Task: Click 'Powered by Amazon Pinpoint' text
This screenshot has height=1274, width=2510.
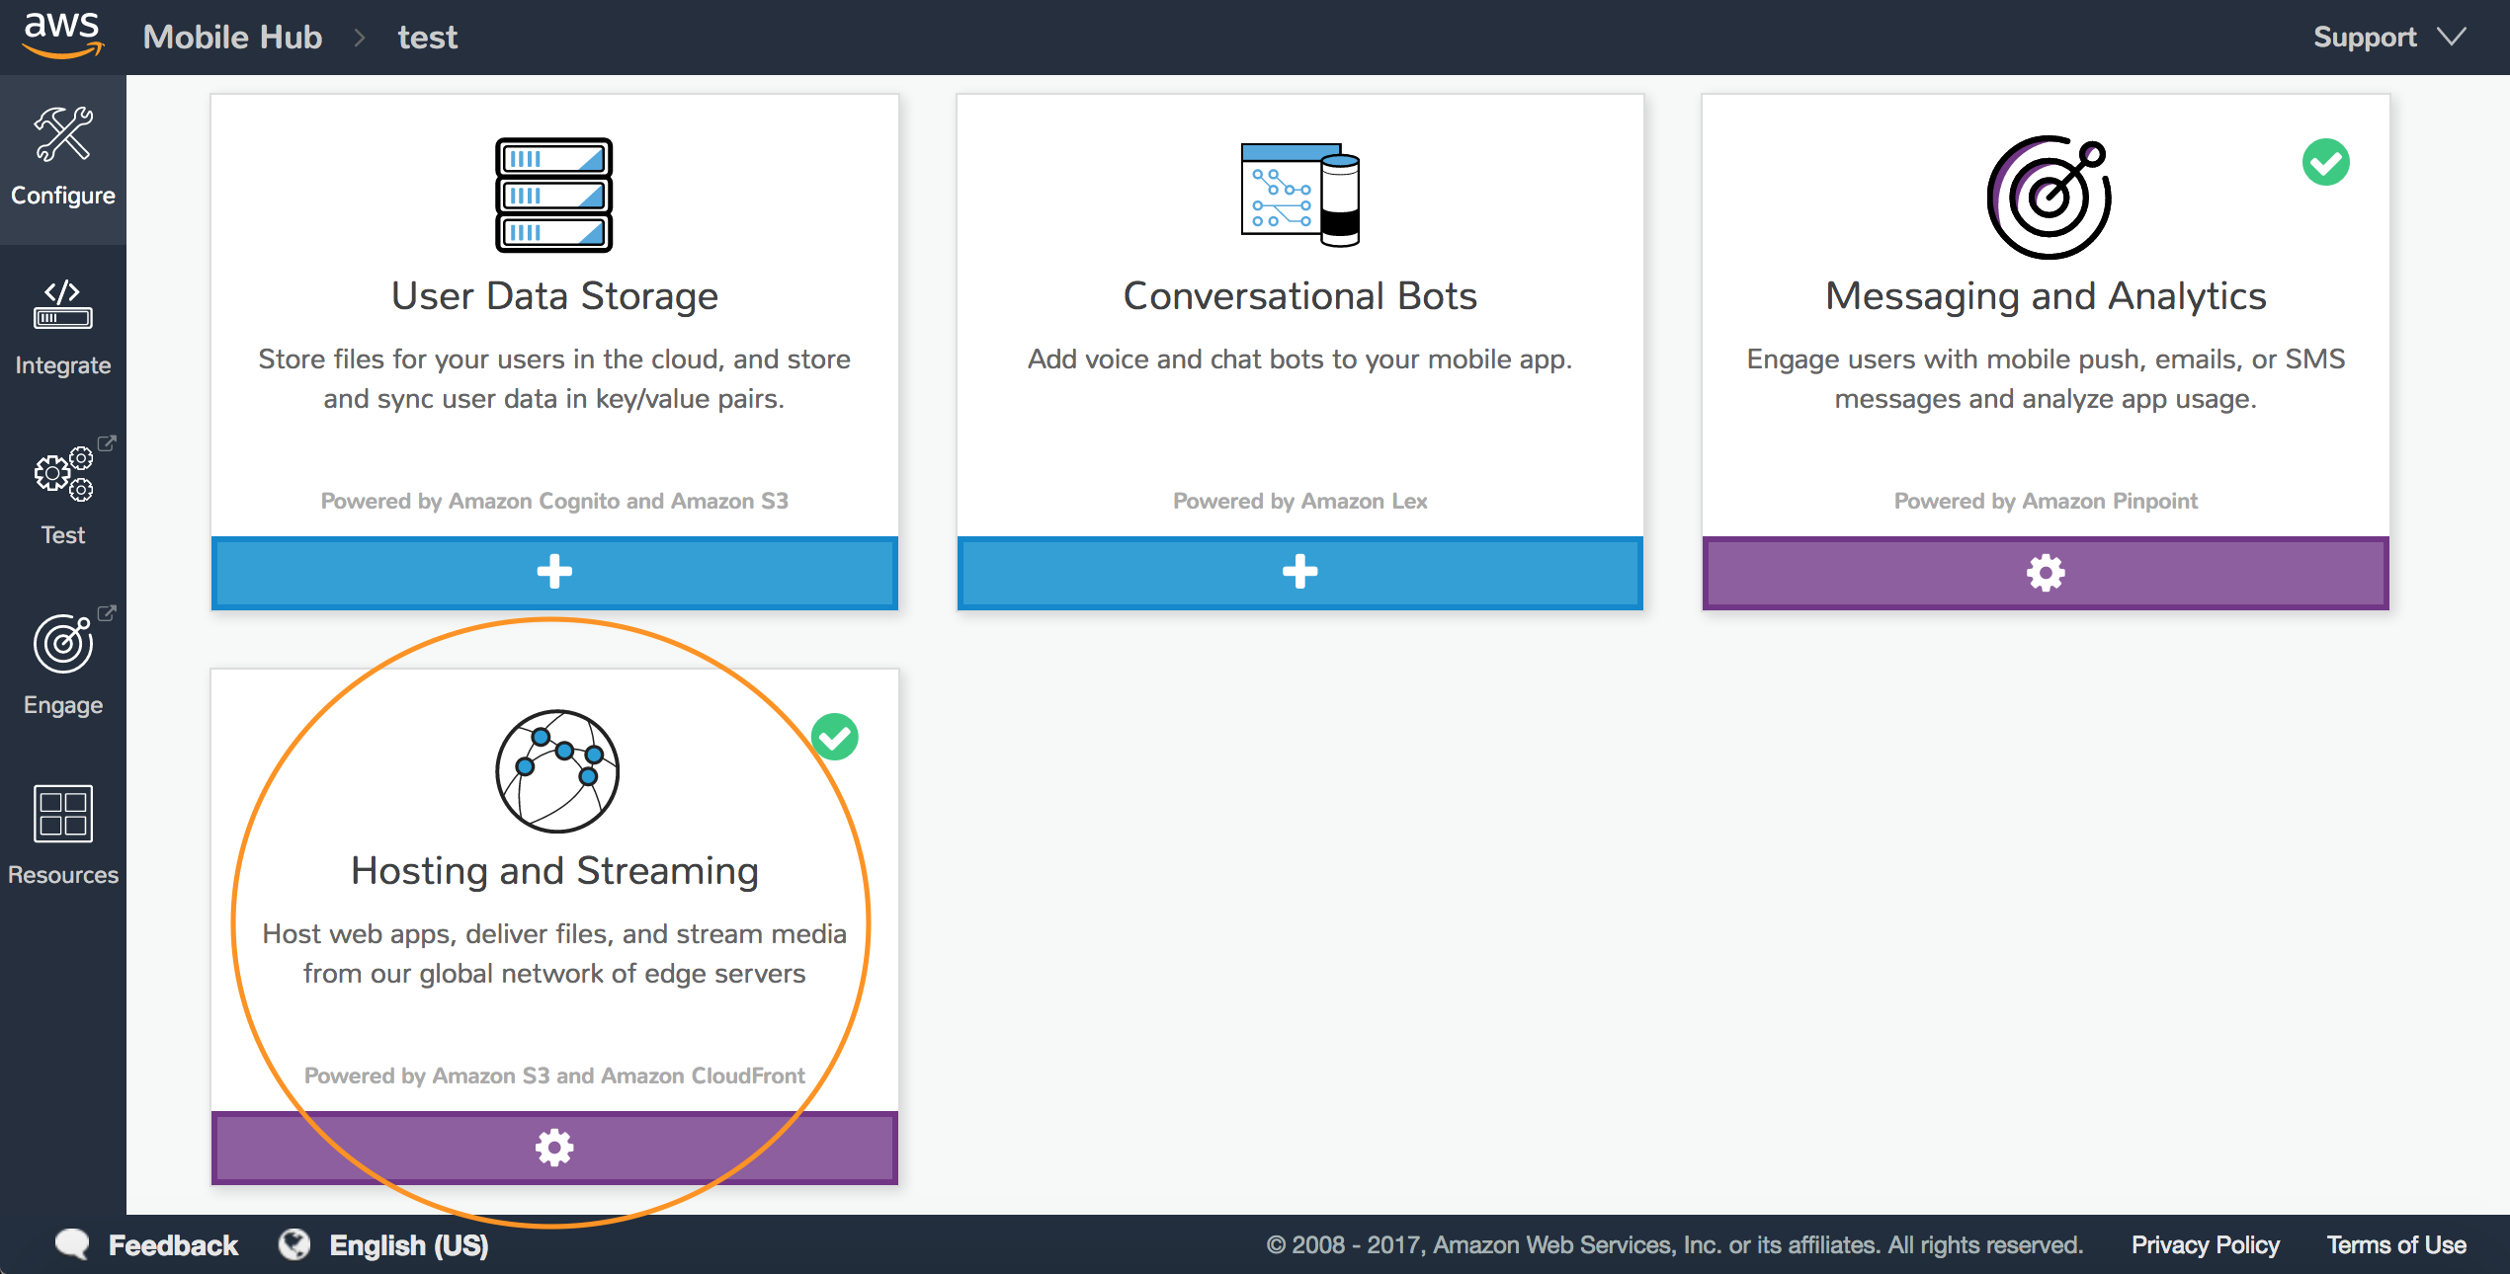Action: 2046,501
